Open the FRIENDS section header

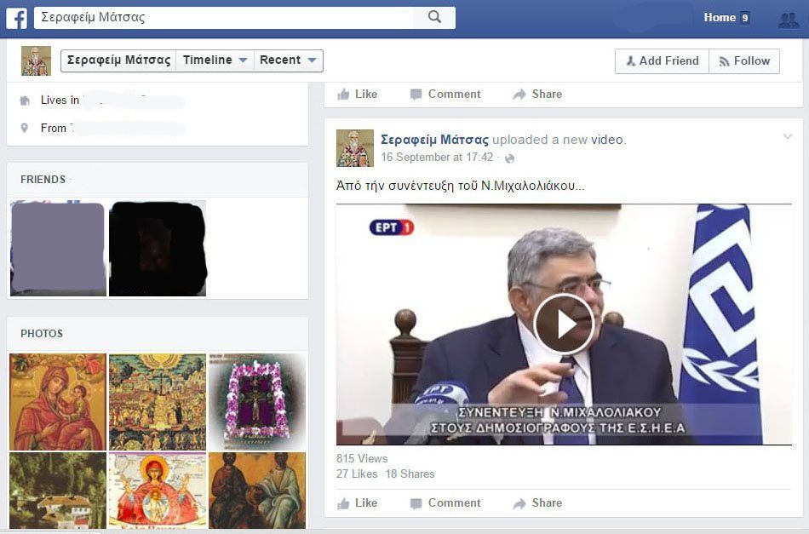click(x=43, y=180)
